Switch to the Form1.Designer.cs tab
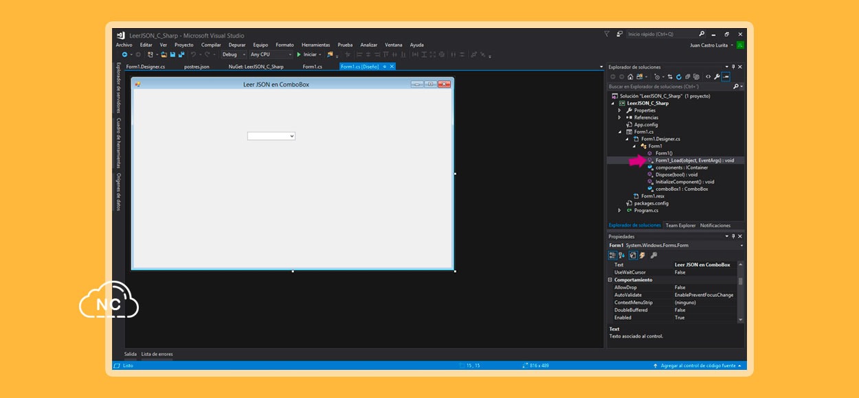Screen dimensions: 859x398 tap(146, 67)
